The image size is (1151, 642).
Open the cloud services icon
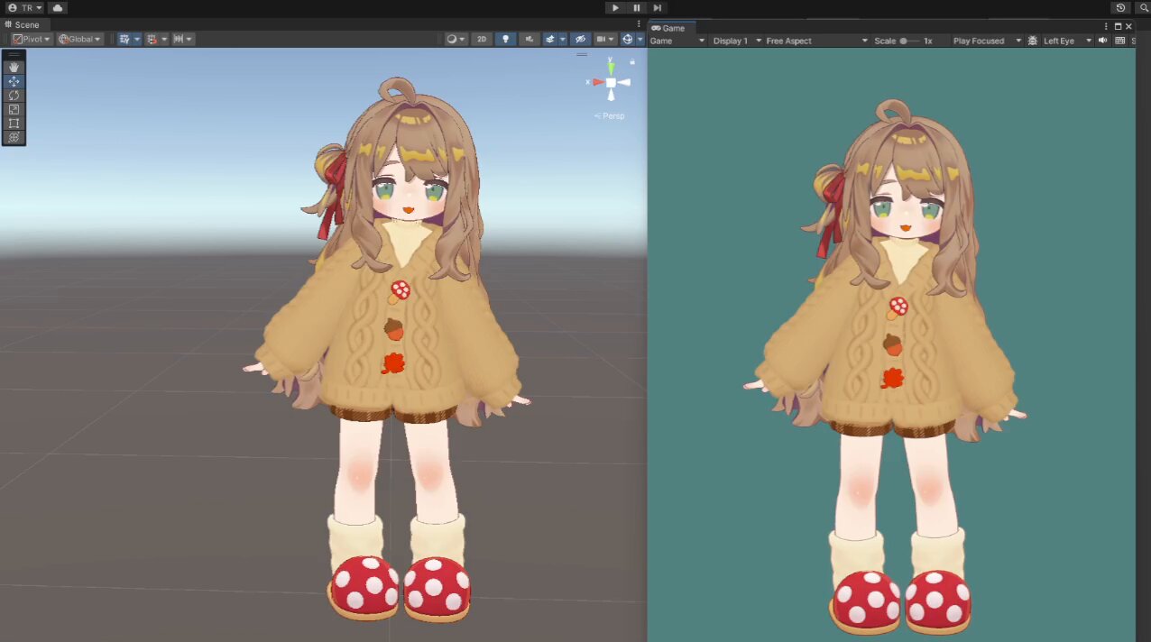point(58,7)
